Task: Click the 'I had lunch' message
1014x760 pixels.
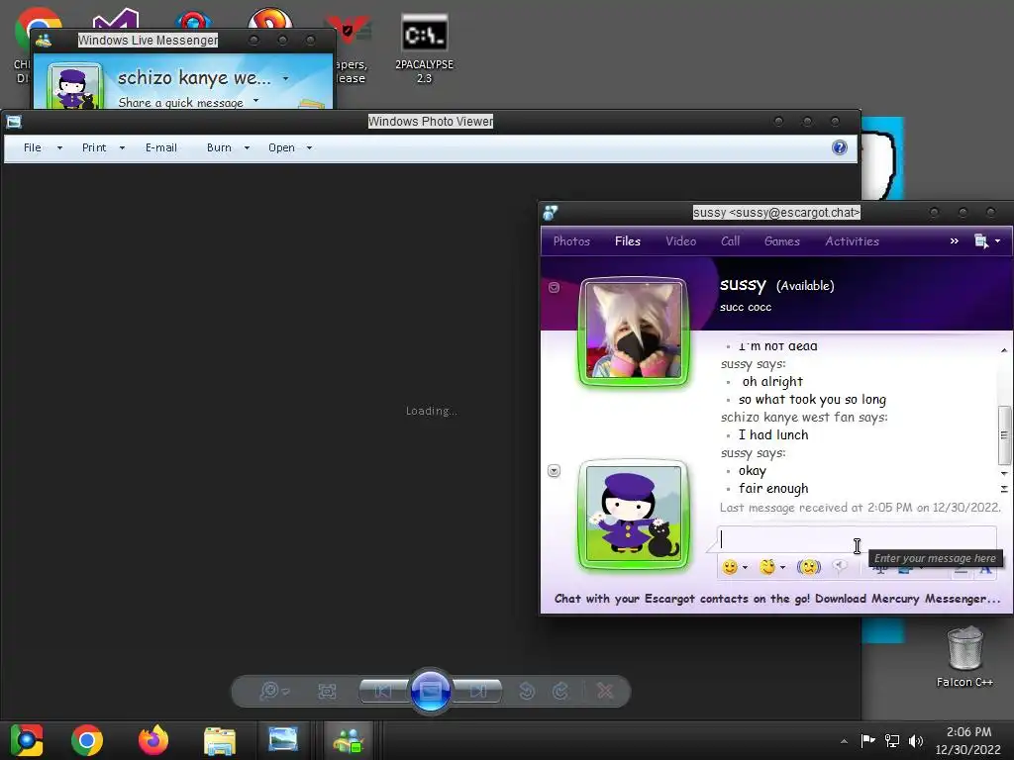Action: (x=773, y=435)
